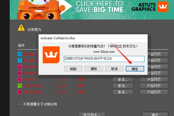Click the 清除 clear button

click(x=94, y=69)
